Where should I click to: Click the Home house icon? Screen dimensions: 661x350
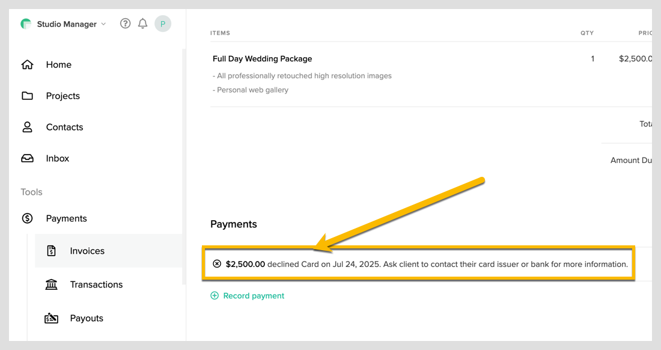pyautogui.click(x=27, y=64)
